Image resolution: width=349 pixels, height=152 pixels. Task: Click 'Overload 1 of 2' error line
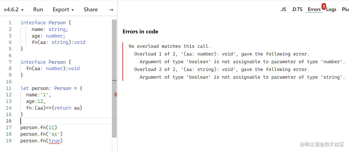point(222,54)
